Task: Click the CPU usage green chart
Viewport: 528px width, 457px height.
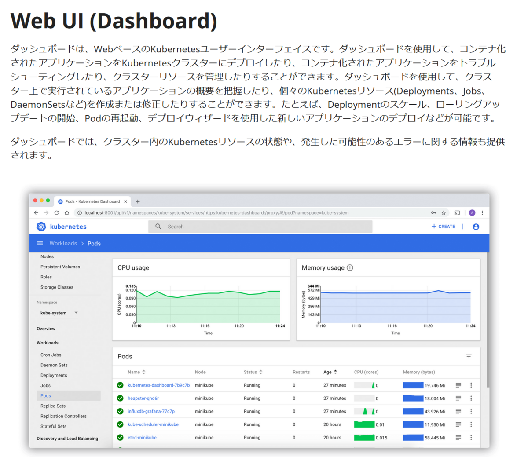Action: 208,307
